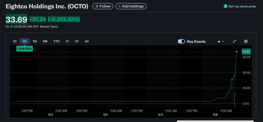Click the latest volume bar on 9/8
This screenshot has width=263, height=122.
click(235, 100)
